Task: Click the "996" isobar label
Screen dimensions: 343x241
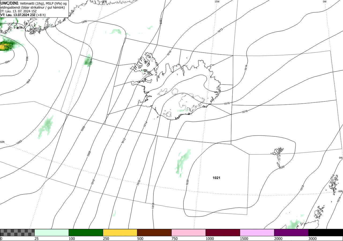Action: 27,59
